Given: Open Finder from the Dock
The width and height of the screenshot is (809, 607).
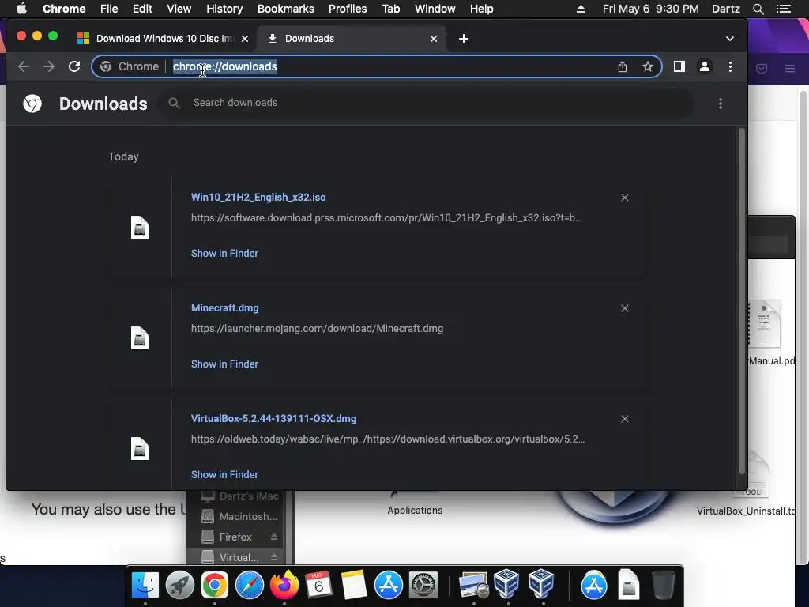Looking at the screenshot, I should [x=145, y=585].
